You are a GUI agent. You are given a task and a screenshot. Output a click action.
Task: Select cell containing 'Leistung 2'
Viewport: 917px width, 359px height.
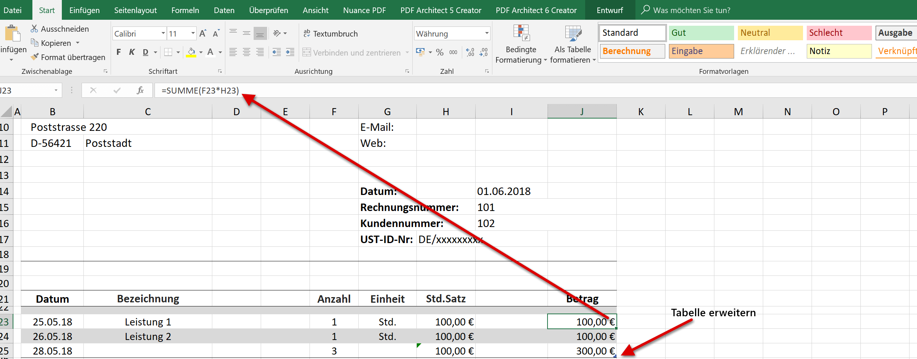tap(148, 336)
